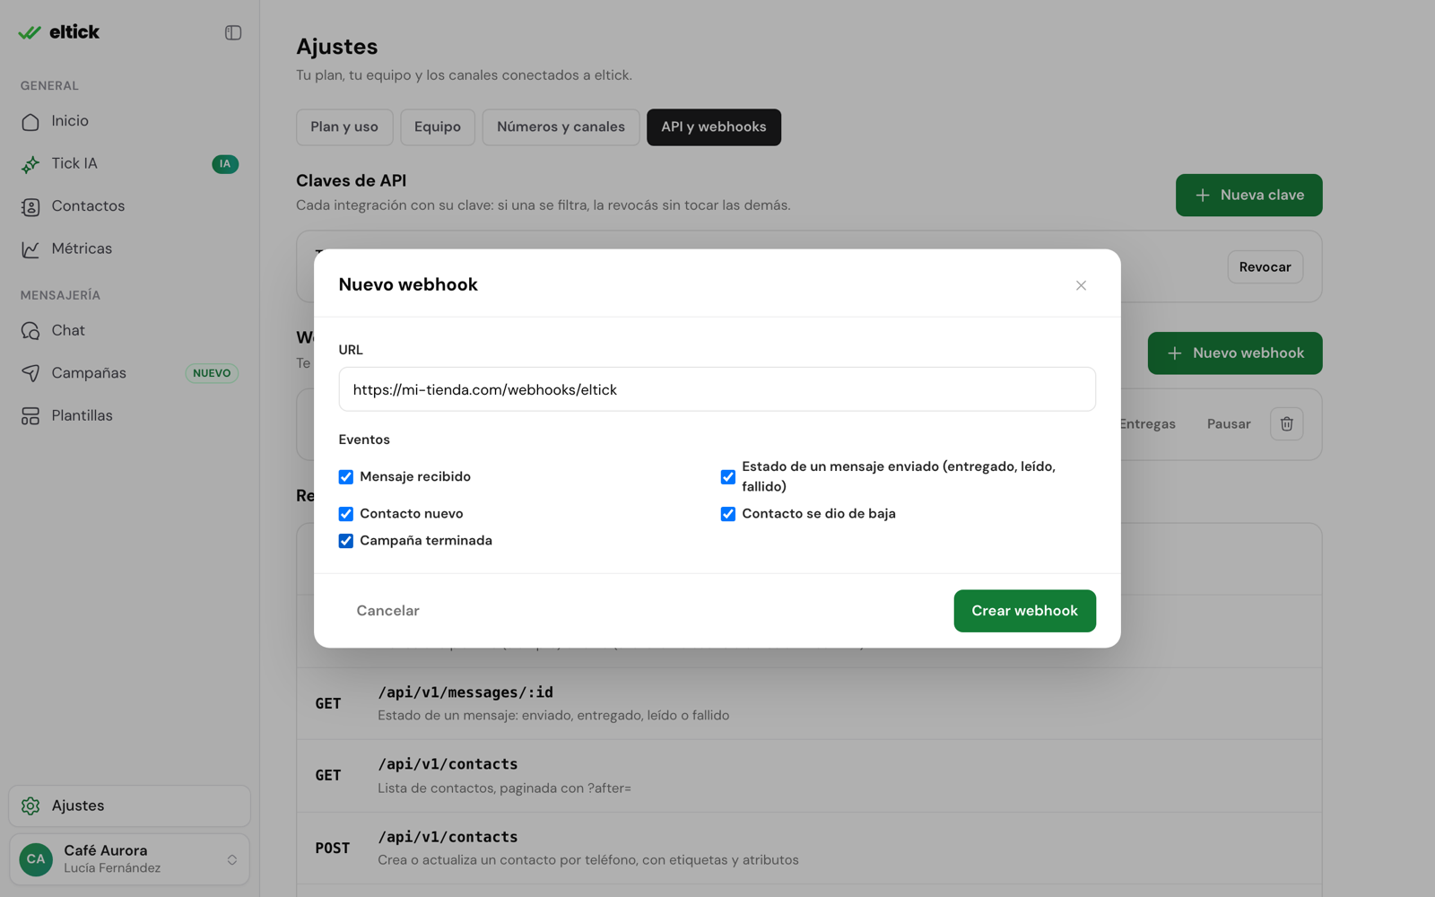Uncheck Contacto nuevo event

pyautogui.click(x=346, y=514)
